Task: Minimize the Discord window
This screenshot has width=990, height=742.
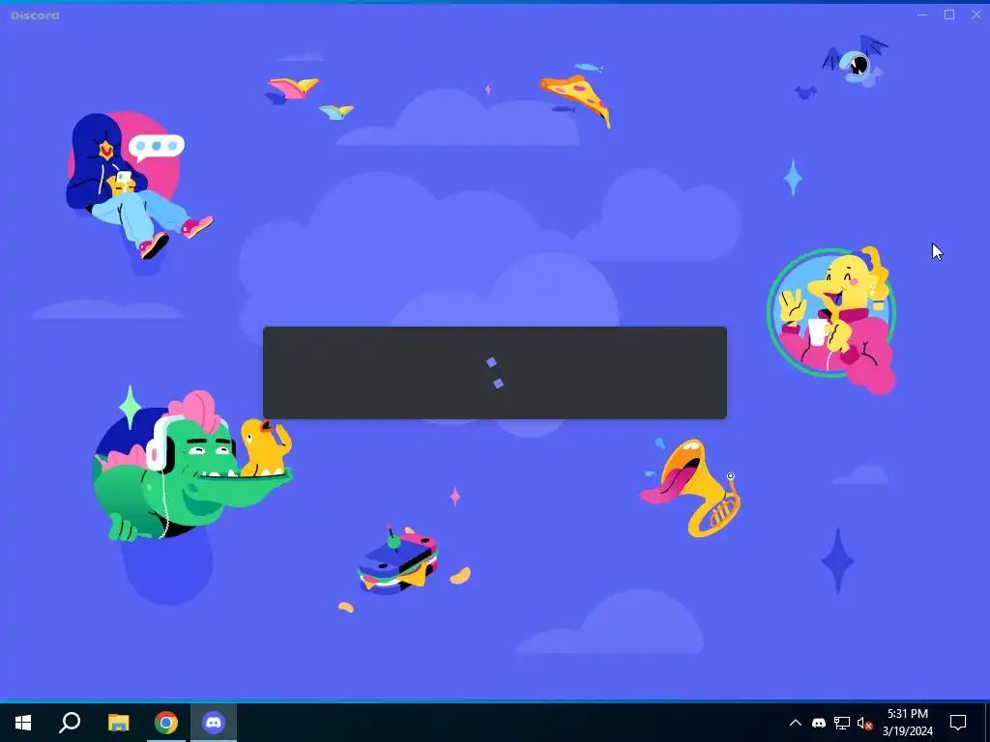Action: [922, 14]
